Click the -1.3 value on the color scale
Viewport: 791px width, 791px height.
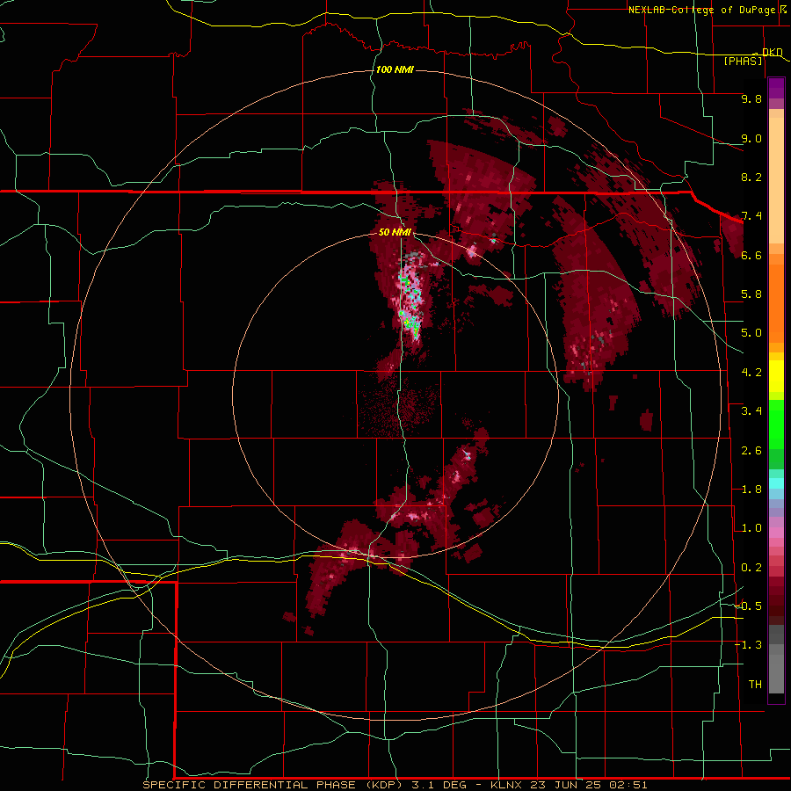pos(749,645)
